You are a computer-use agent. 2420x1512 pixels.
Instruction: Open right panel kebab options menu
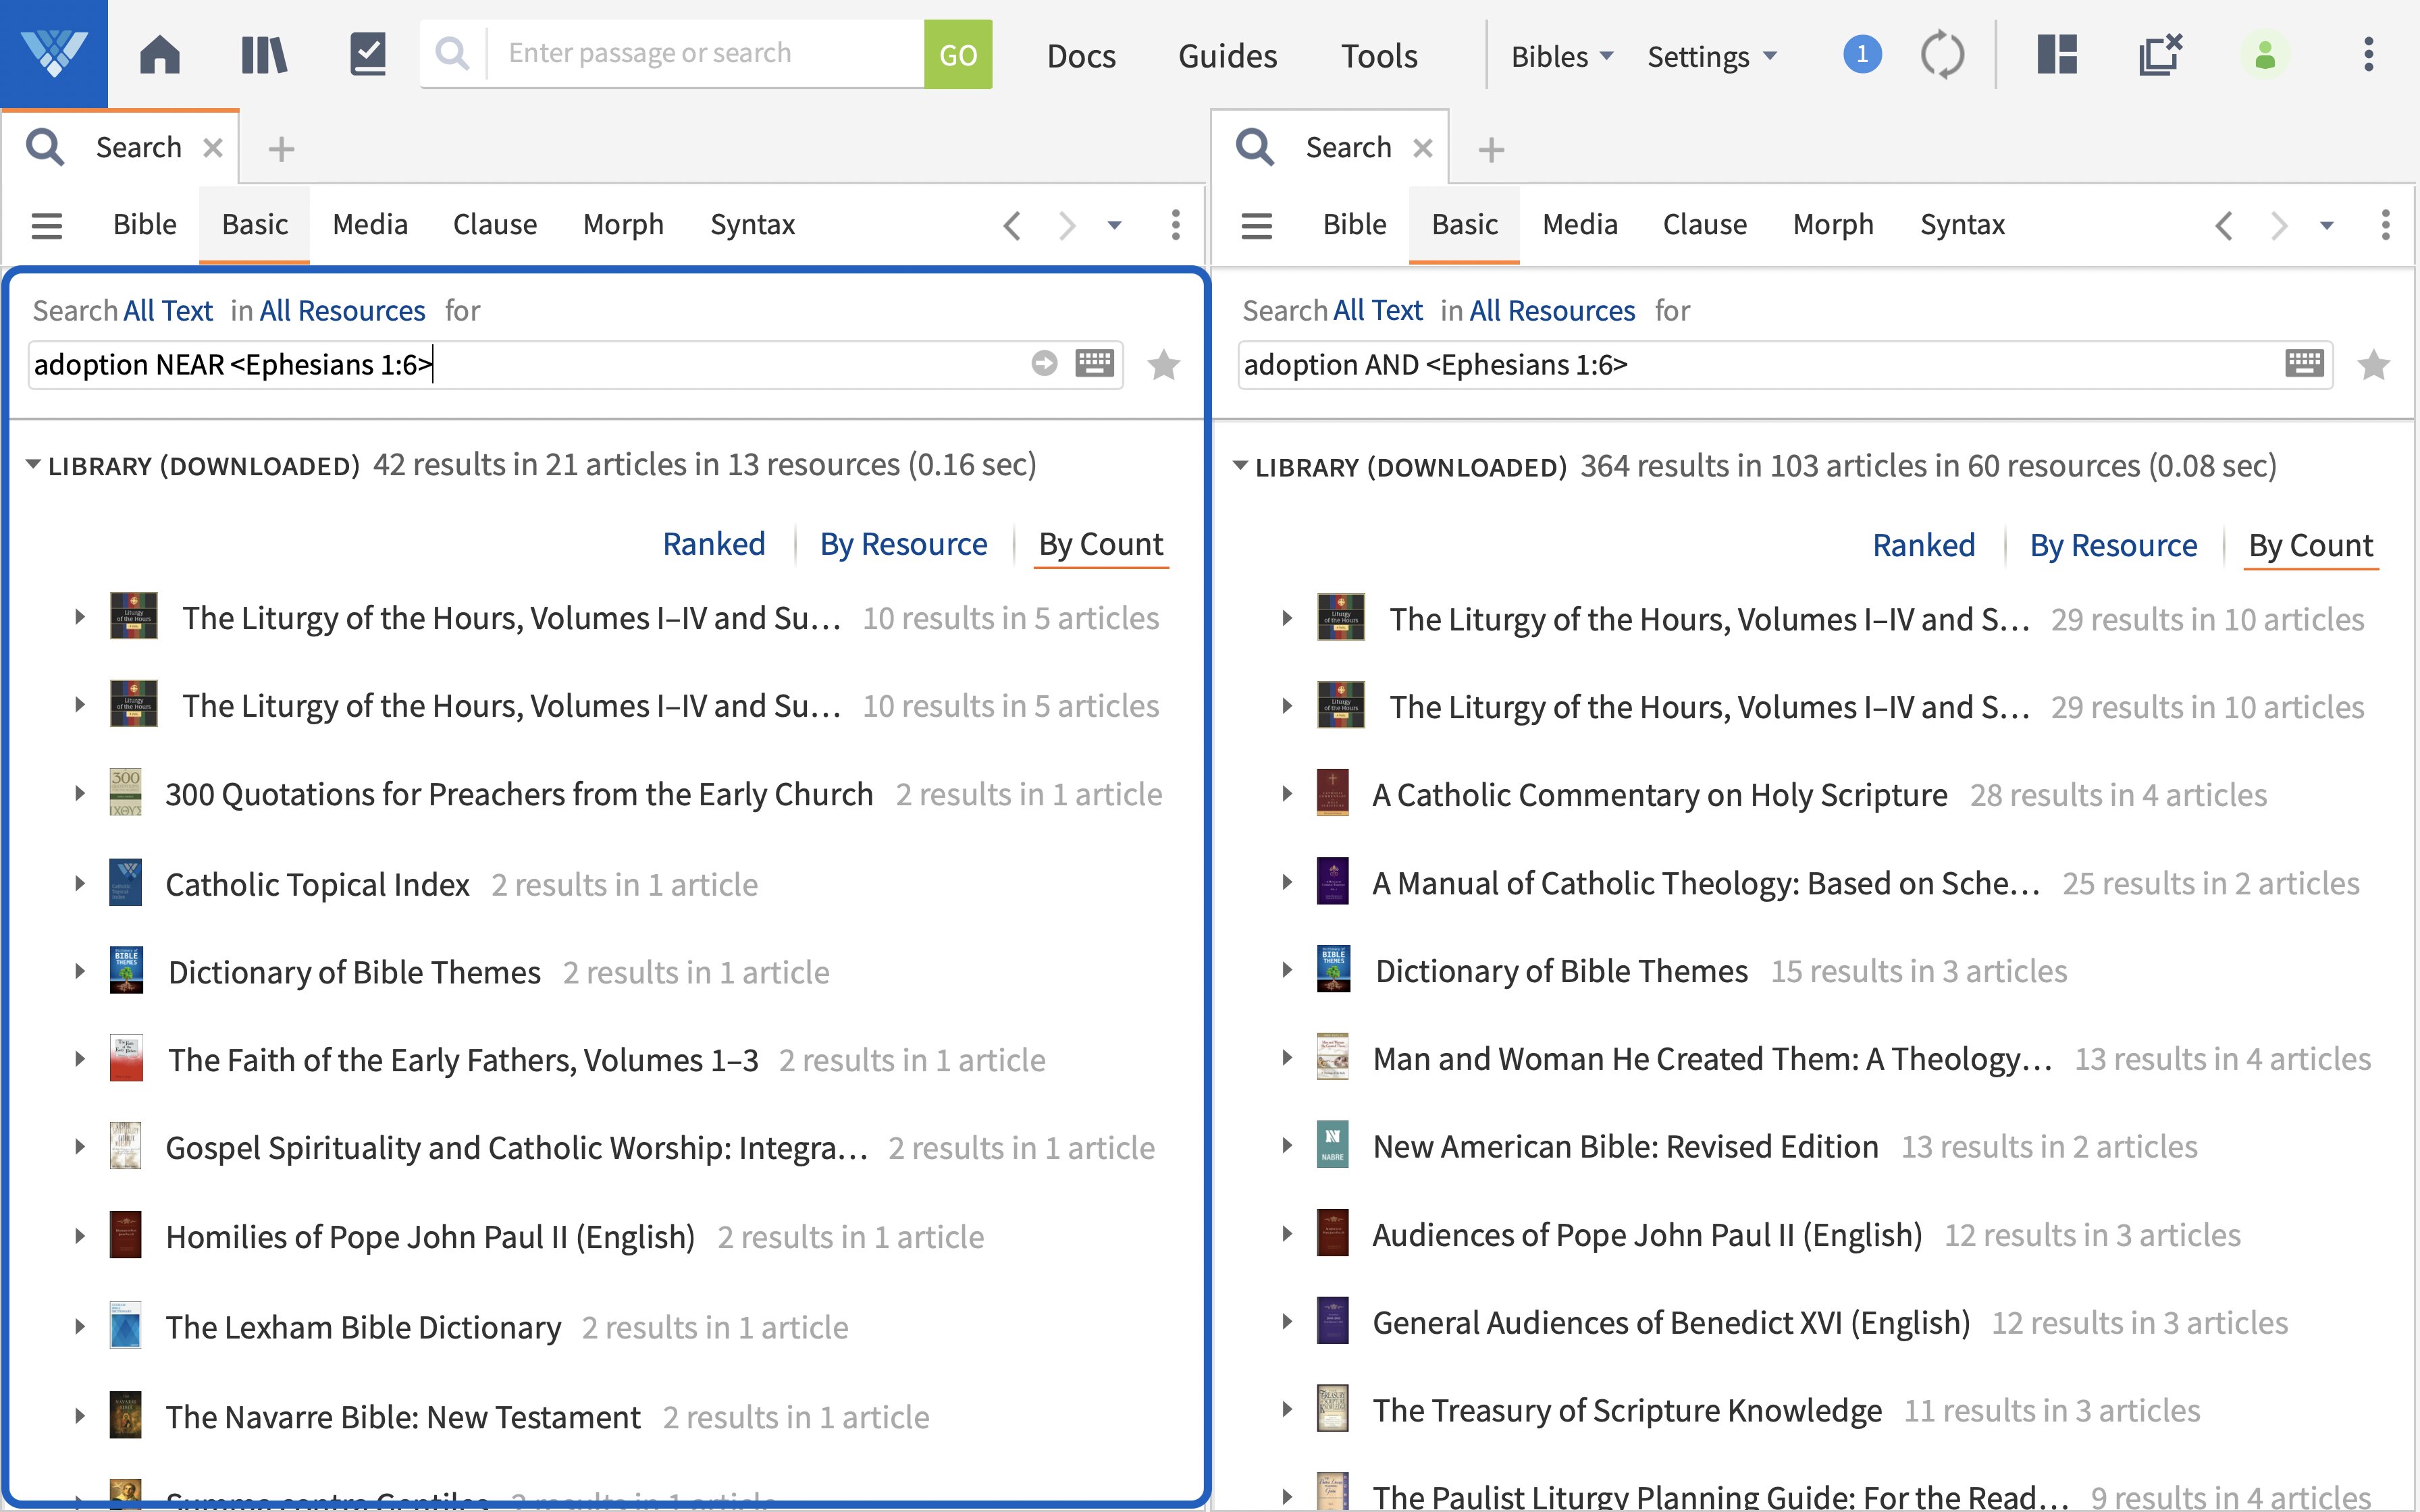pyautogui.click(x=2385, y=225)
